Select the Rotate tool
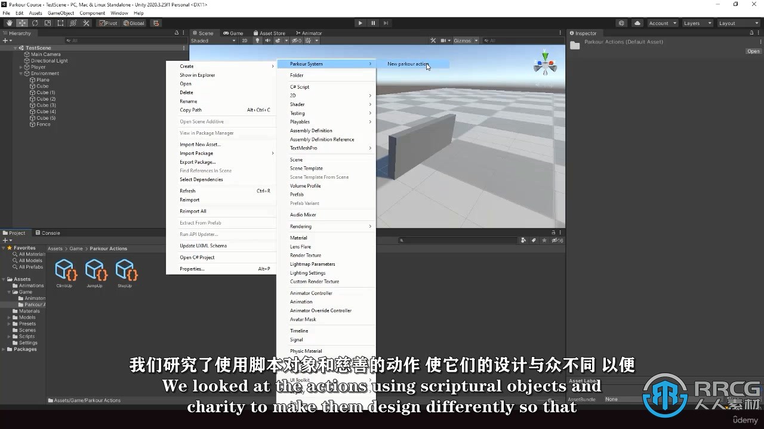This screenshot has width=764, height=429. pyautogui.click(x=35, y=23)
